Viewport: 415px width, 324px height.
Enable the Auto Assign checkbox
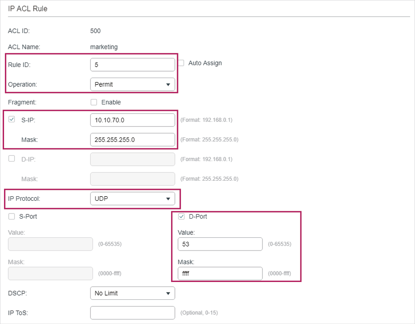(181, 63)
